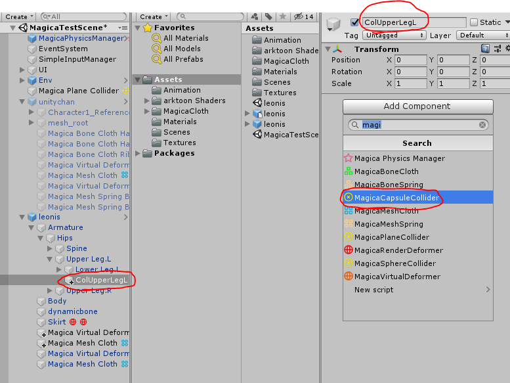Click Hierarchy search field

coord(83,16)
